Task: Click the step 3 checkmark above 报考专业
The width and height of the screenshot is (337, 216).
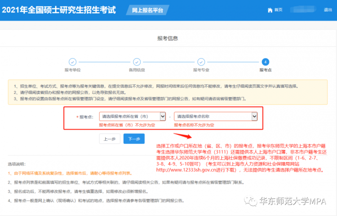Action: 201,62
